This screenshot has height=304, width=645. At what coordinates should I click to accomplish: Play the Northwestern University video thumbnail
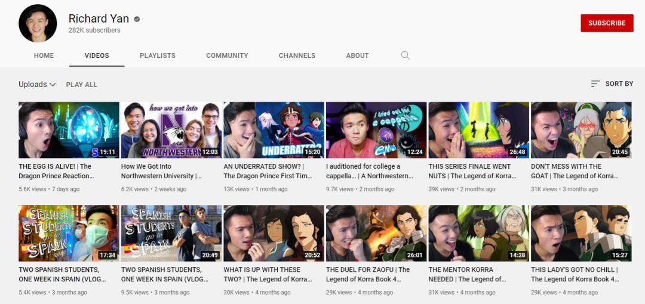(x=171, y=130)
